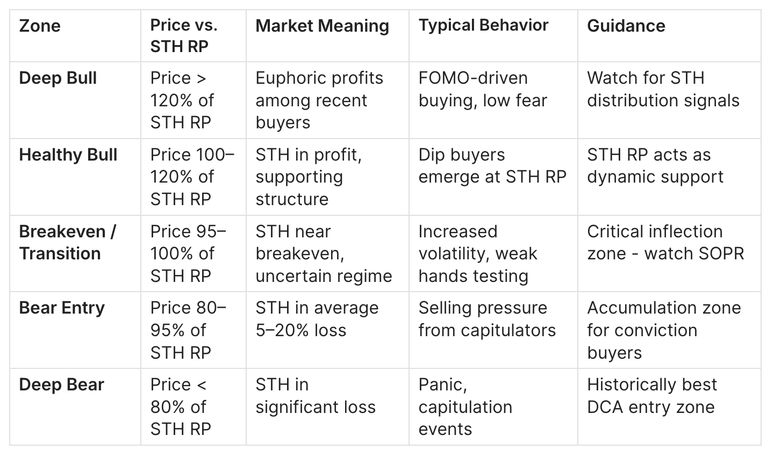Click 'Euphoric profits among recent buyers' cell

coord(319,100)
